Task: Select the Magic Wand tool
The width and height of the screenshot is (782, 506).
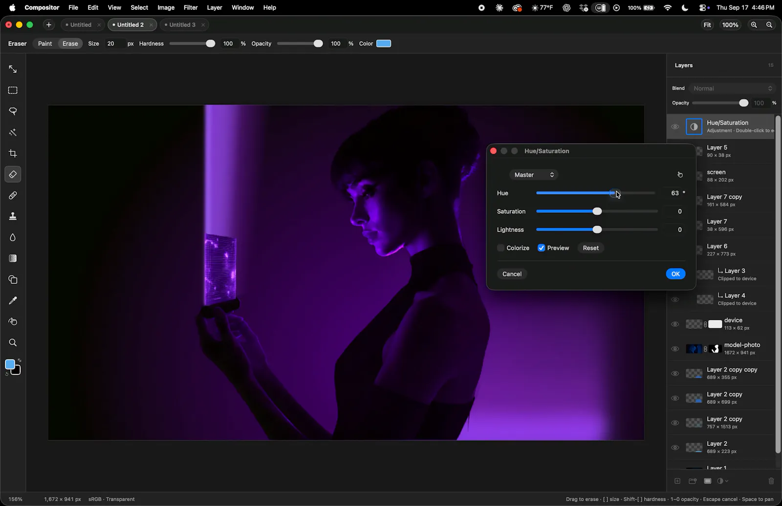Action: pyautogui.click(x=13, y=132)
